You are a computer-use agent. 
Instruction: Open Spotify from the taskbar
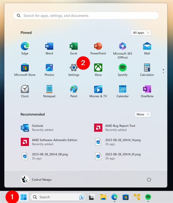click(x=148, y=197)
